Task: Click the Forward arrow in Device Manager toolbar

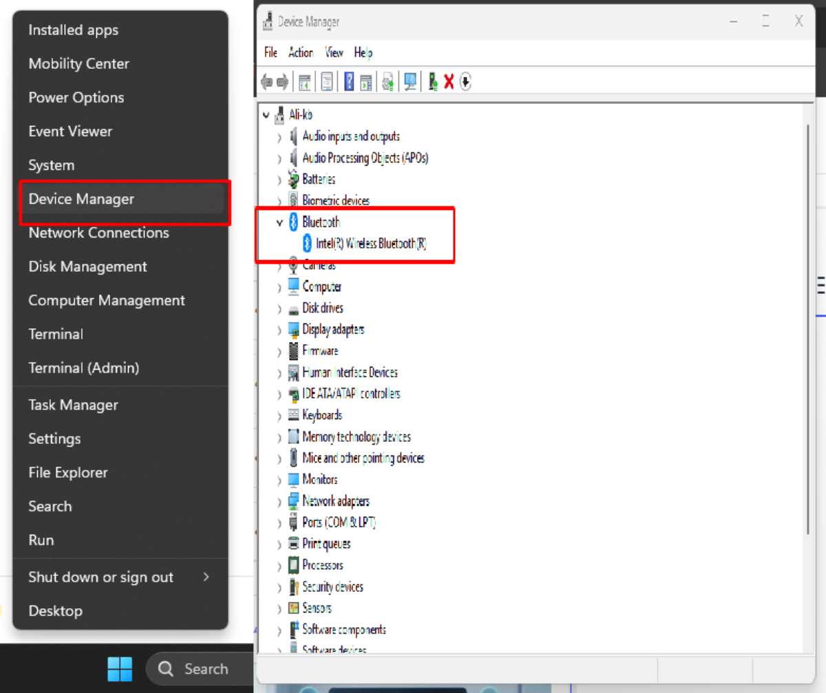Action: pos(282,83)
